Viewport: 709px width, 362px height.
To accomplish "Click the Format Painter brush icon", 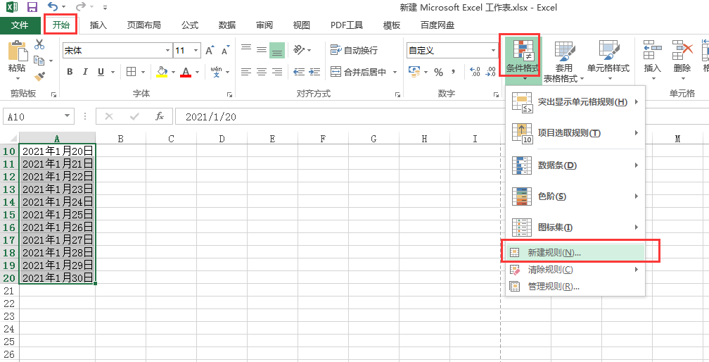I will coord(39,75).
